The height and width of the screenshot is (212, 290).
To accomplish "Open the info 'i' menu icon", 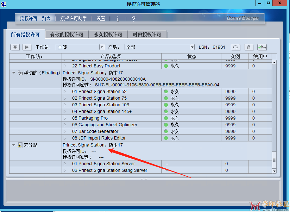I will point(118,19).
